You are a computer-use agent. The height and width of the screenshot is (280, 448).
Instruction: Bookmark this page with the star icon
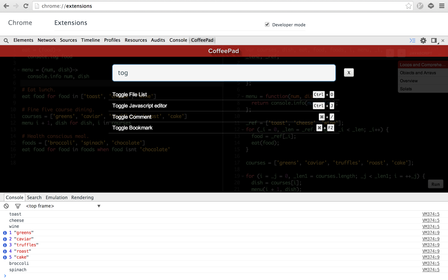point(408,6)
